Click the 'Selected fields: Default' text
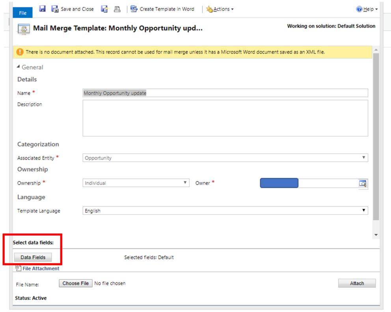Image resolution: width=391 pixels, height=312 pixels. (x=149, y=257)
